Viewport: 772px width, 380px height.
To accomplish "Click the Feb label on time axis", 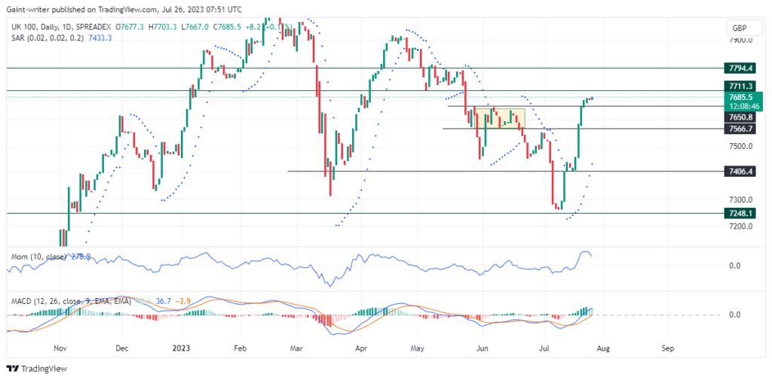I will pos(239,348).
